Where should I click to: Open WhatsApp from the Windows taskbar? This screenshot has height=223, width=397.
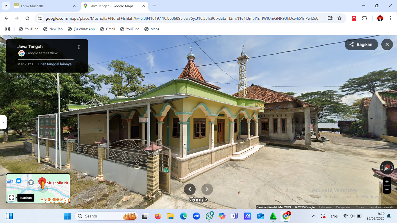pos(209,216)
